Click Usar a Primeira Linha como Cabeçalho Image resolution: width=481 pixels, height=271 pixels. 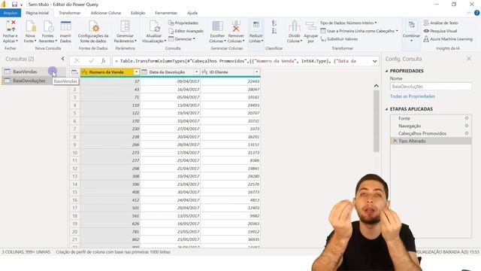coord(359,31)
